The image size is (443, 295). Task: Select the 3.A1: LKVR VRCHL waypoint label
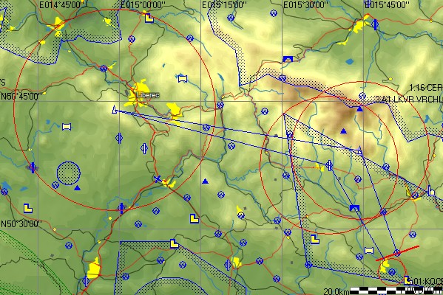click(x=409, y=100)
